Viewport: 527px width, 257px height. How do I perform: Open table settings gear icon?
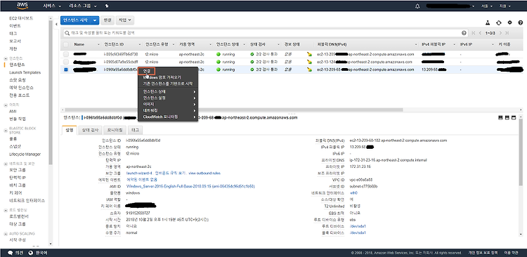(x=509, y=22)
